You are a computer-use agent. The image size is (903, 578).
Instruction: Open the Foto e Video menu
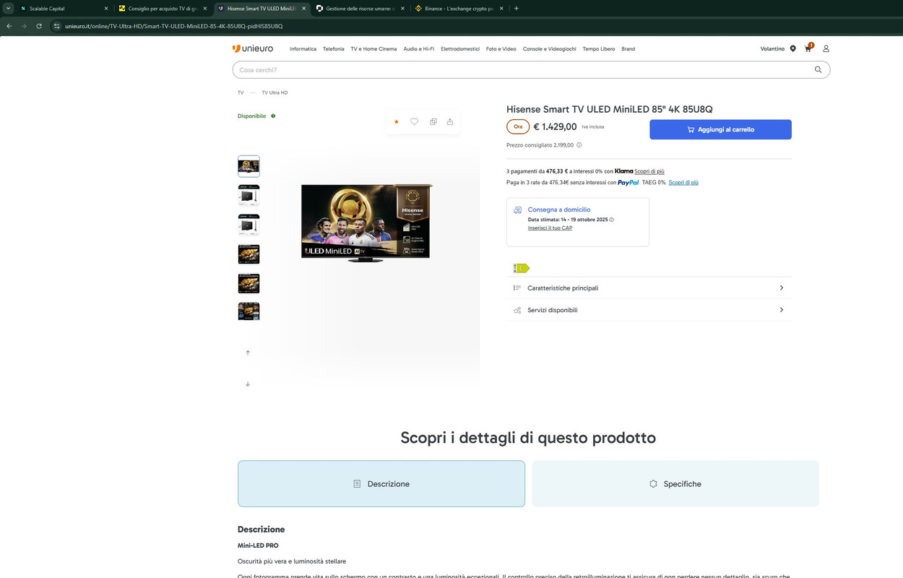501,49
